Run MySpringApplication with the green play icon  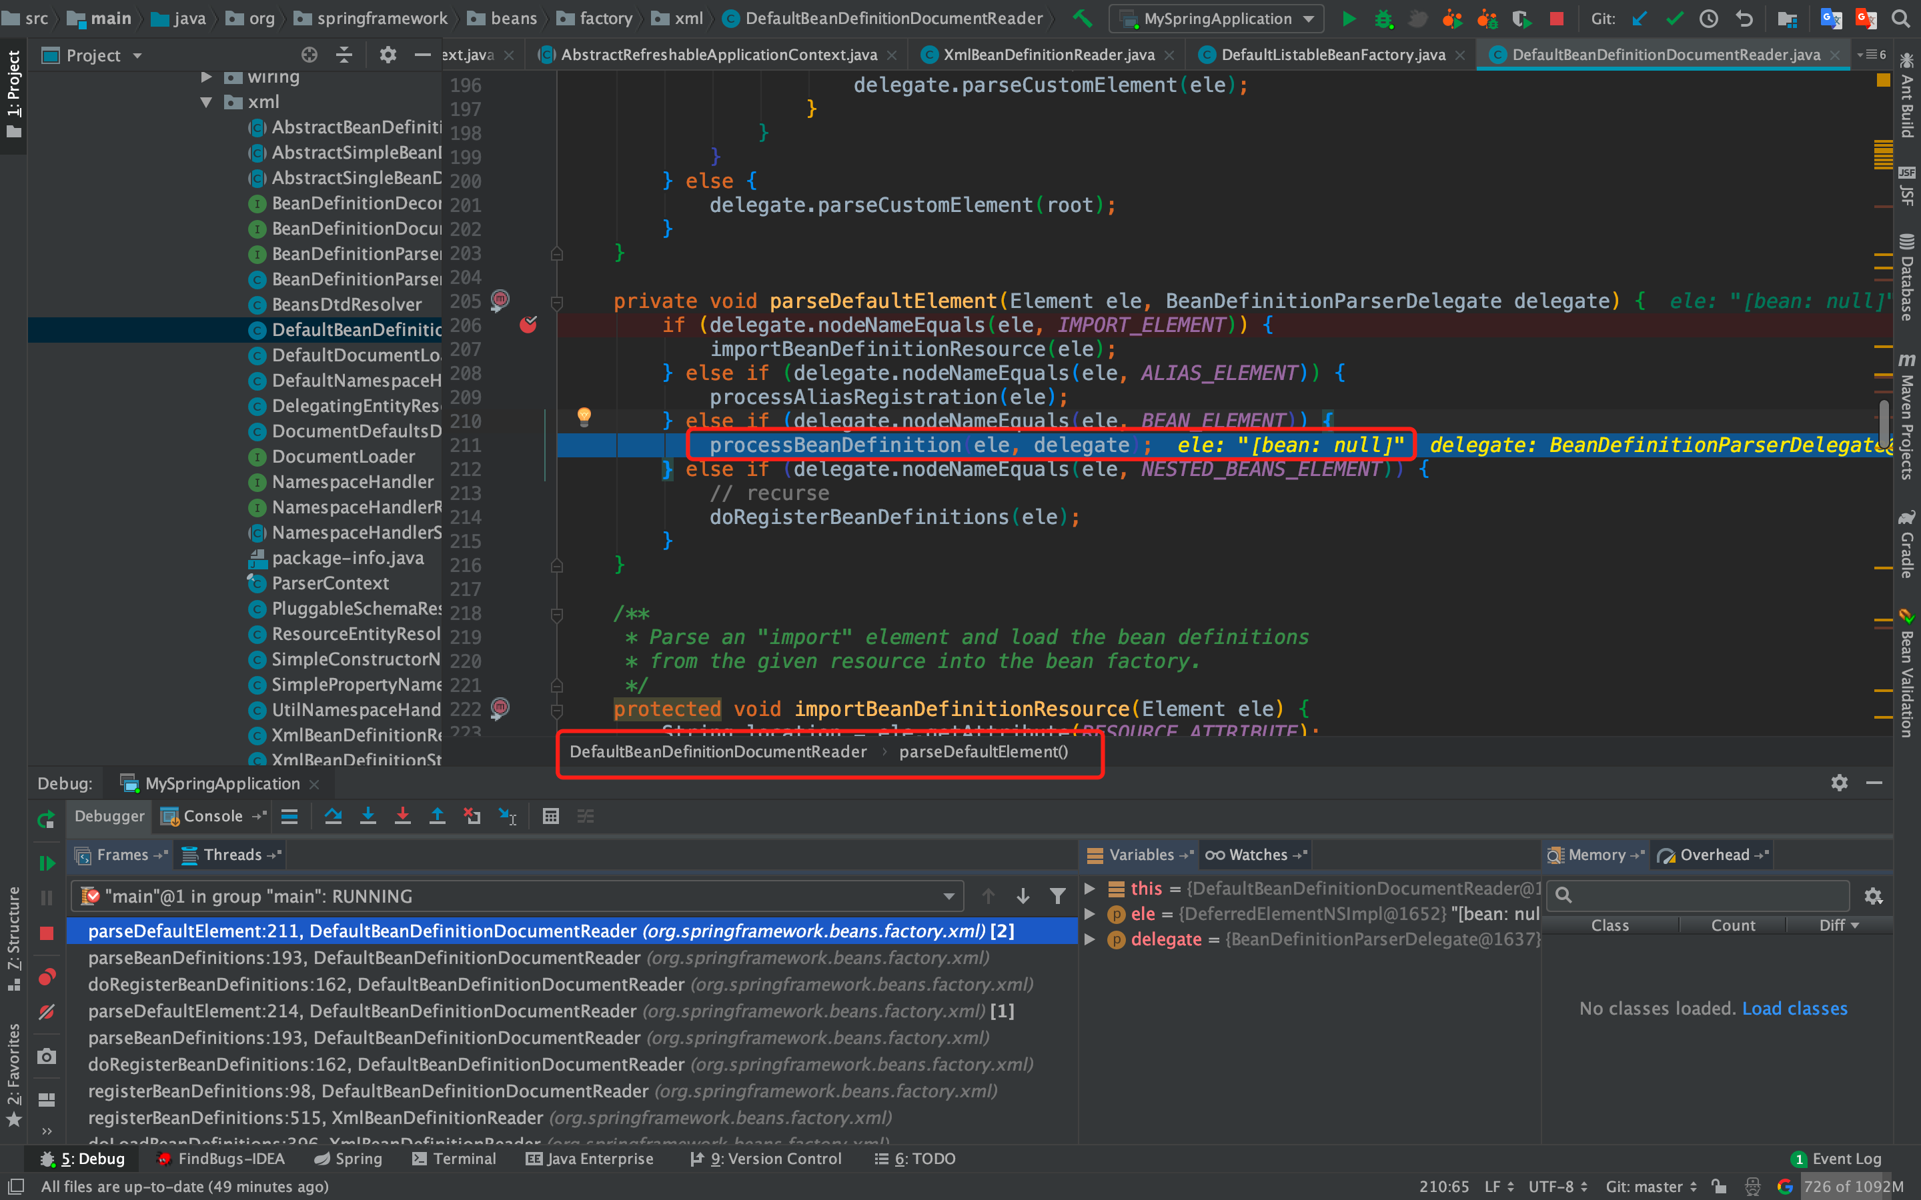click(1349, 19)
